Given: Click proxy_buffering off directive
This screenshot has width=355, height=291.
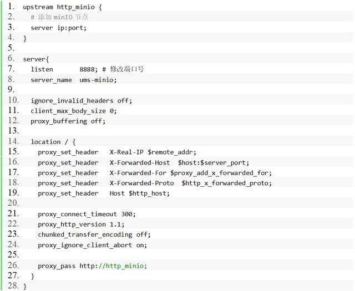Looking at the screenshot, I should (x=68, y=121).
